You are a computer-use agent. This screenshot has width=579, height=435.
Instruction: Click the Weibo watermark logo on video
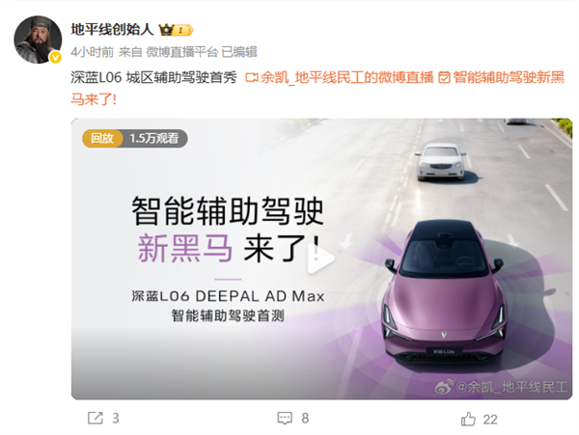(444, 387)
